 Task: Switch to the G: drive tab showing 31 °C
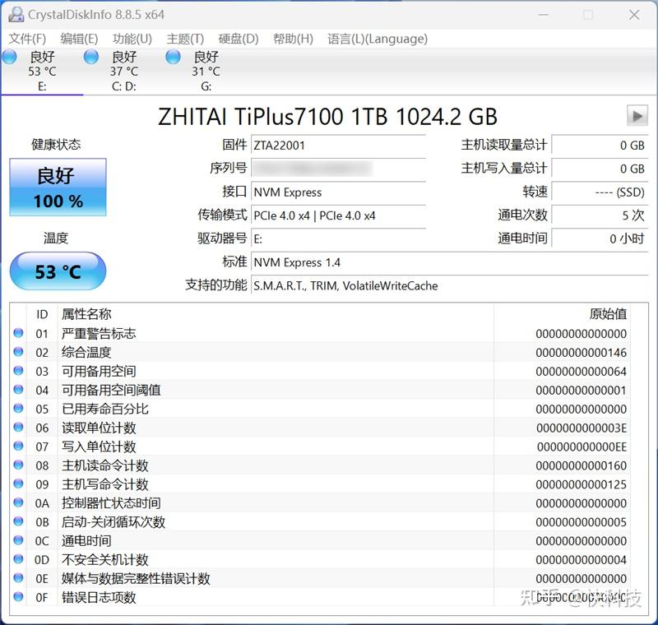point(206,70)
